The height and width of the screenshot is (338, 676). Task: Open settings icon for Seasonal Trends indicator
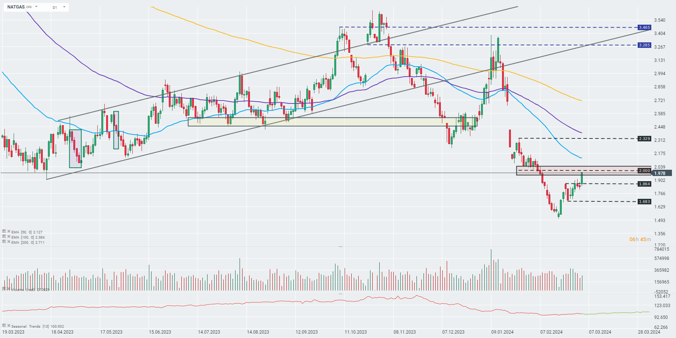pos(4,326)
